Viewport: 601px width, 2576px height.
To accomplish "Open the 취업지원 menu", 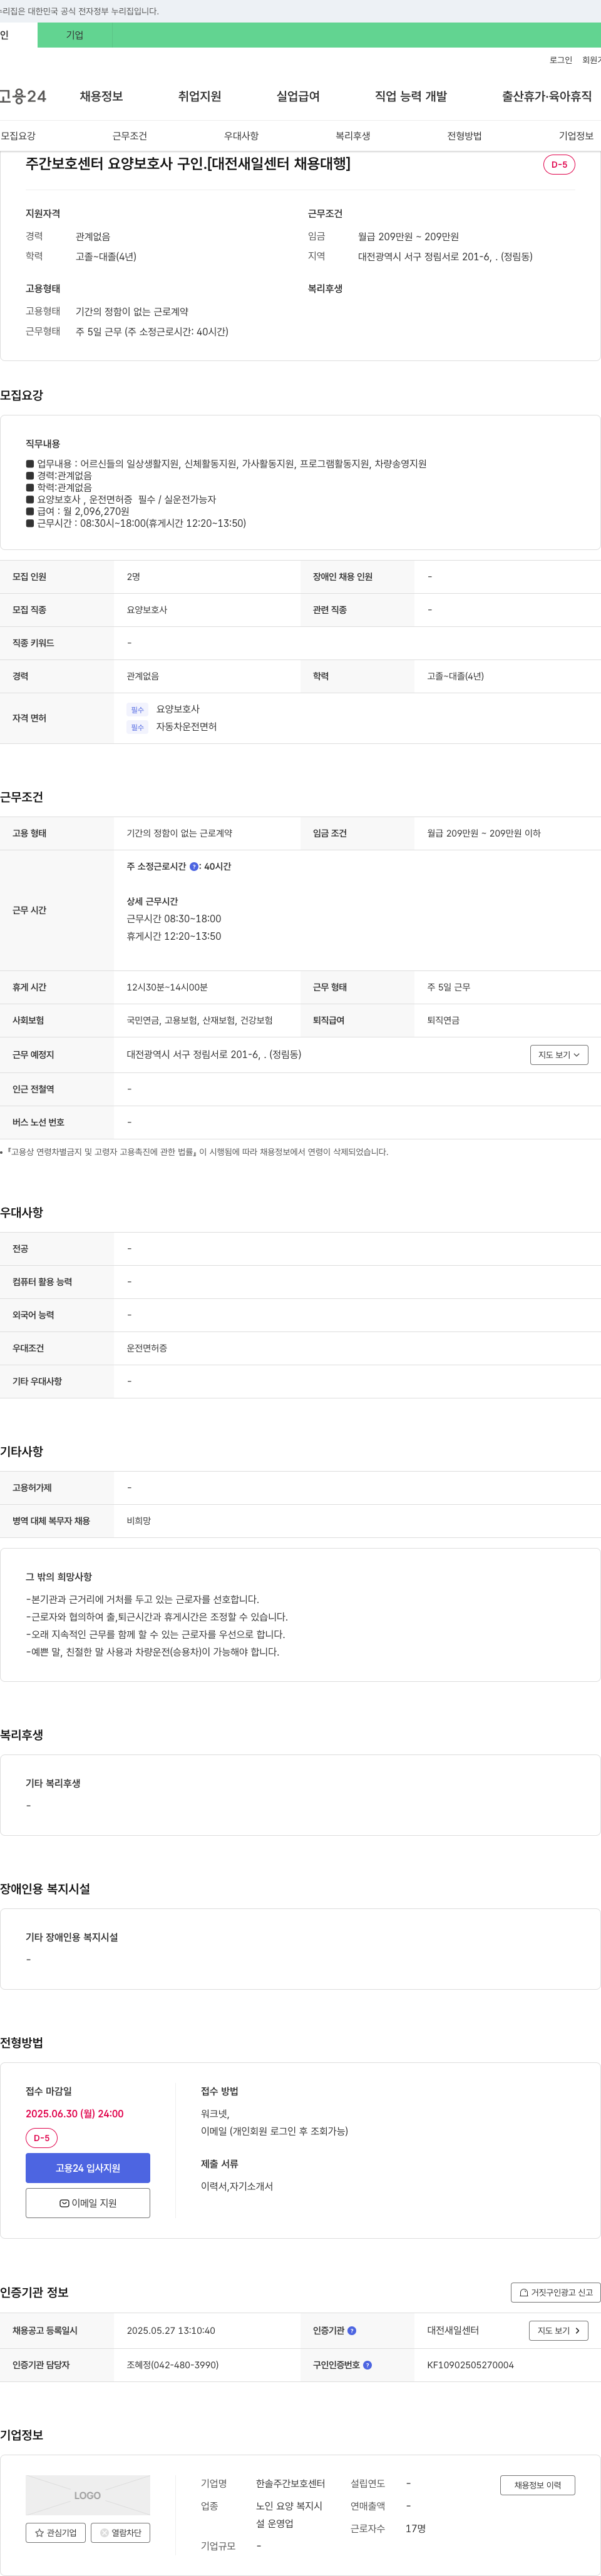I will pos(199,96).
